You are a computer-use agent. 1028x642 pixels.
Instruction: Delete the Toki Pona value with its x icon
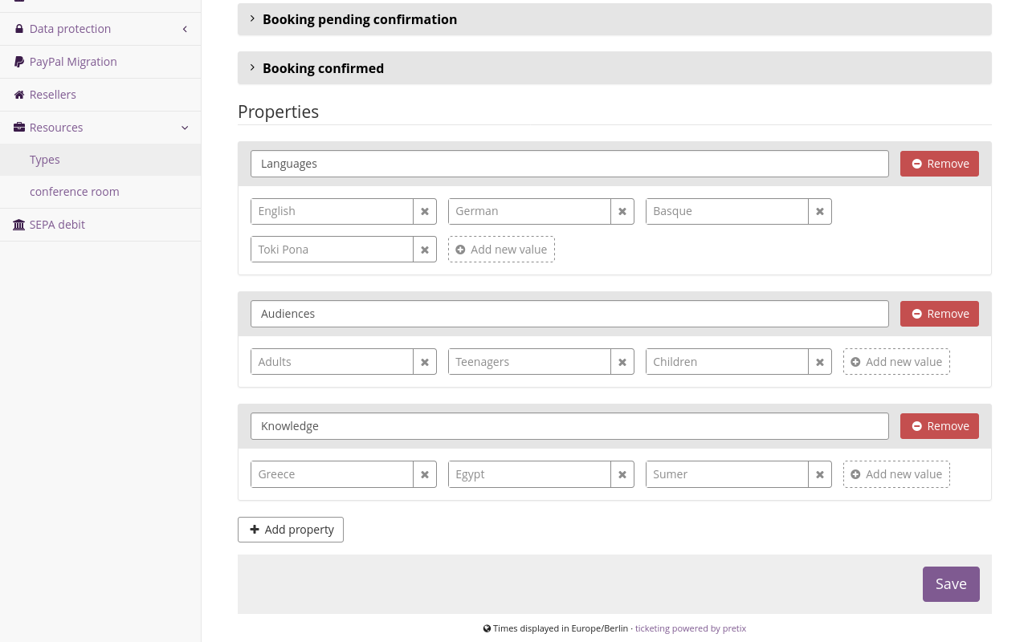425,250
